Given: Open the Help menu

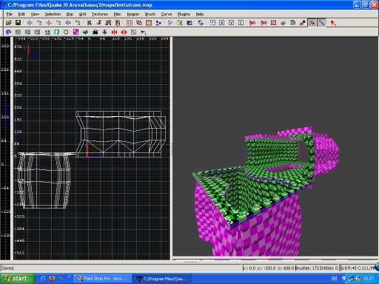Looking at the screenshot, I should 200,14.
